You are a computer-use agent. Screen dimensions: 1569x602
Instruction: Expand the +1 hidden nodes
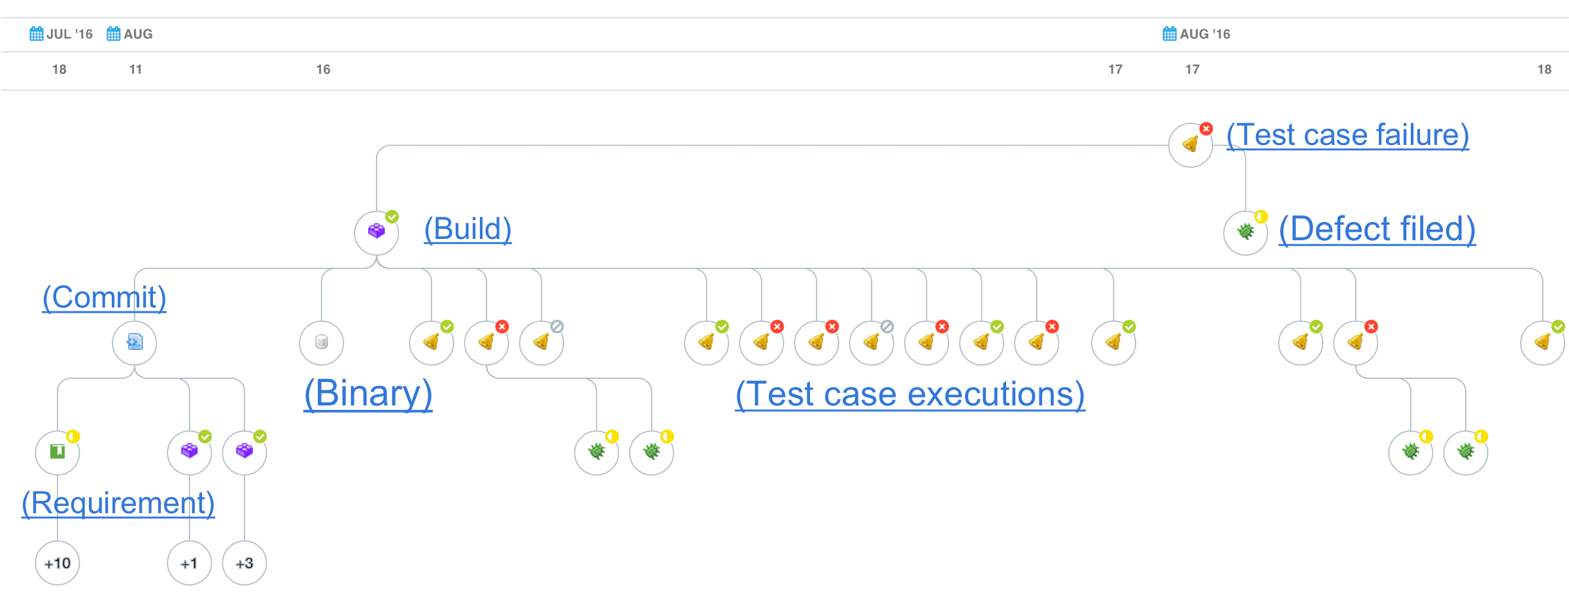[190, 563]
